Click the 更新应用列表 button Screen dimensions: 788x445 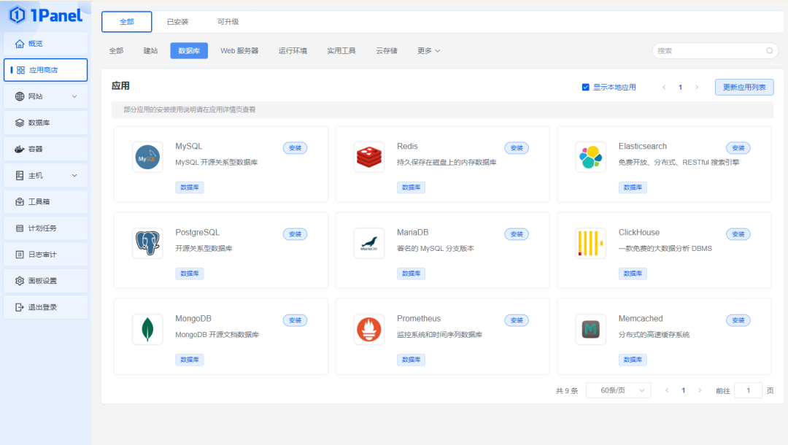[744, 88]
